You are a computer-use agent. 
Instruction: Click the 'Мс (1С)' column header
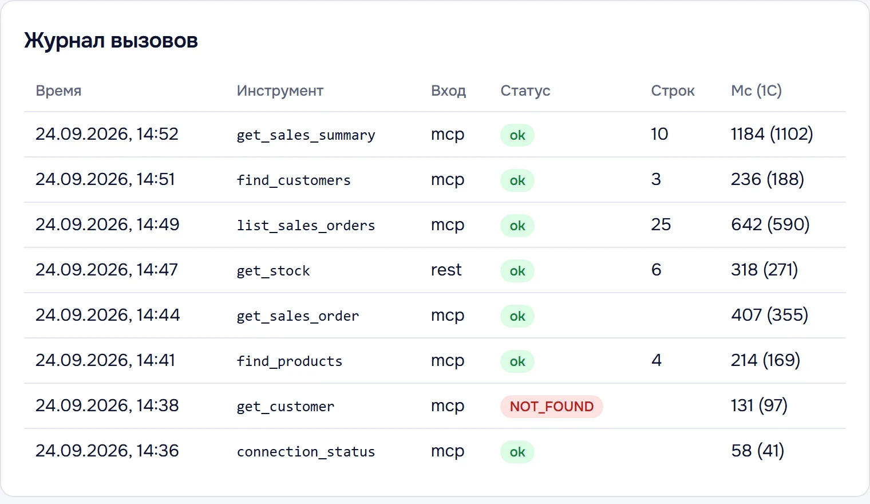[756, 90]
